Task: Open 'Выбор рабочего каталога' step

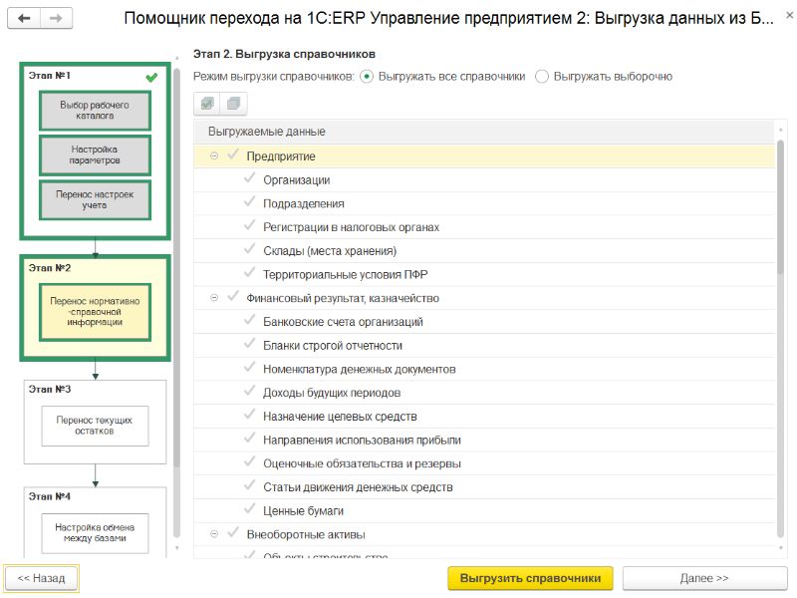Action: click(95, 111)
